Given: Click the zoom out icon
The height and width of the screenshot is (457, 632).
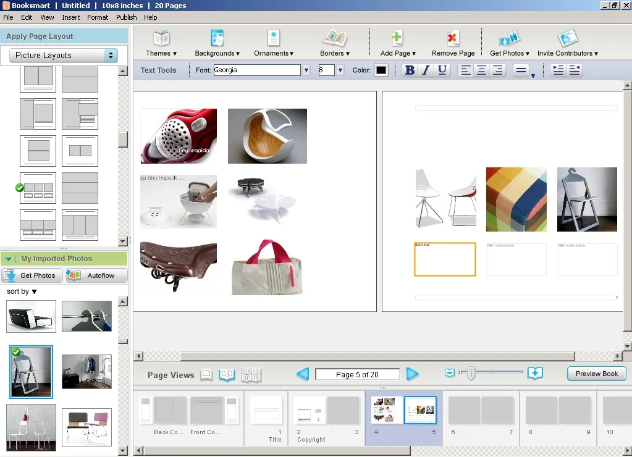Looking at the screenshot, I should coord(449,373).
